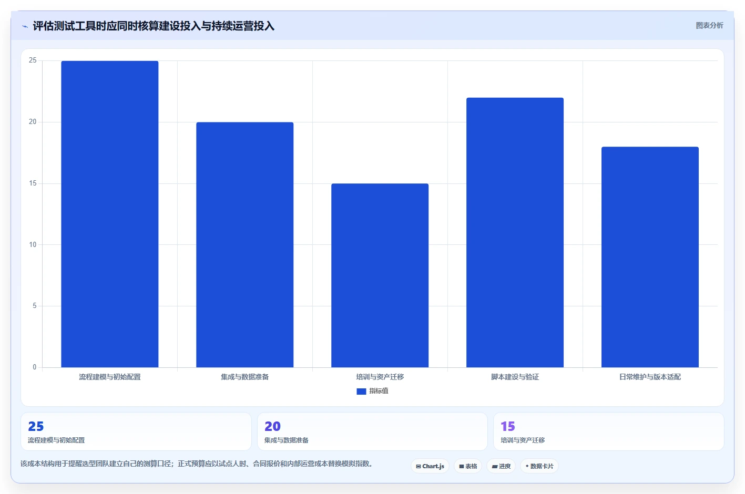Open the data card showing 25
This screenshot has width=745, height=494.
[x=136, y=431]
